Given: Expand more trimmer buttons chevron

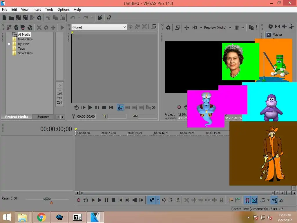Looking at the screenshot, I should (154, 107).
